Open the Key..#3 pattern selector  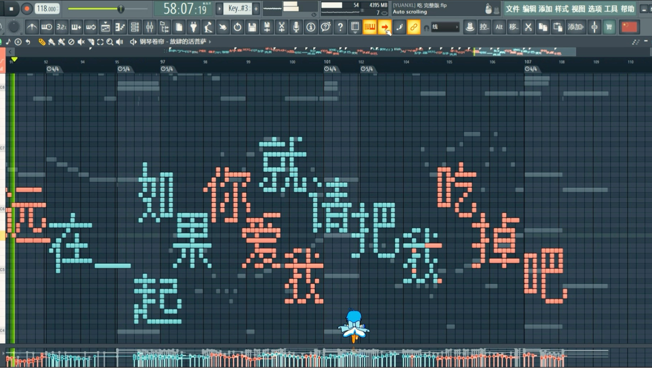(x=238, y=9)
